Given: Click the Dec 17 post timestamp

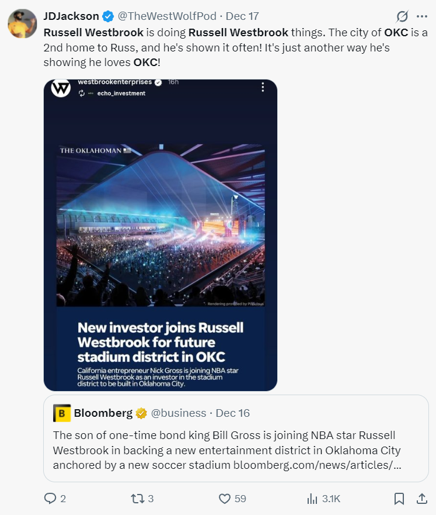Looking at the screenshot, I should [x=242, y=16].
